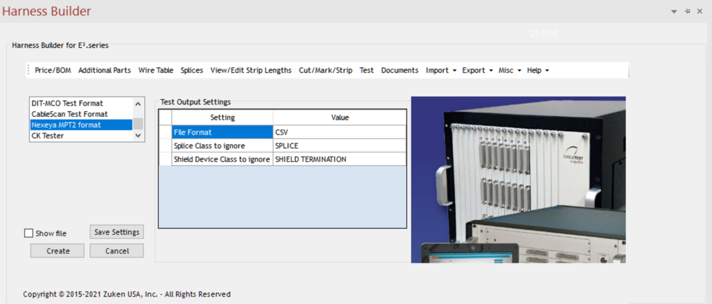
Task: Open the Help dropdown menu
Action: pos(538,70)
